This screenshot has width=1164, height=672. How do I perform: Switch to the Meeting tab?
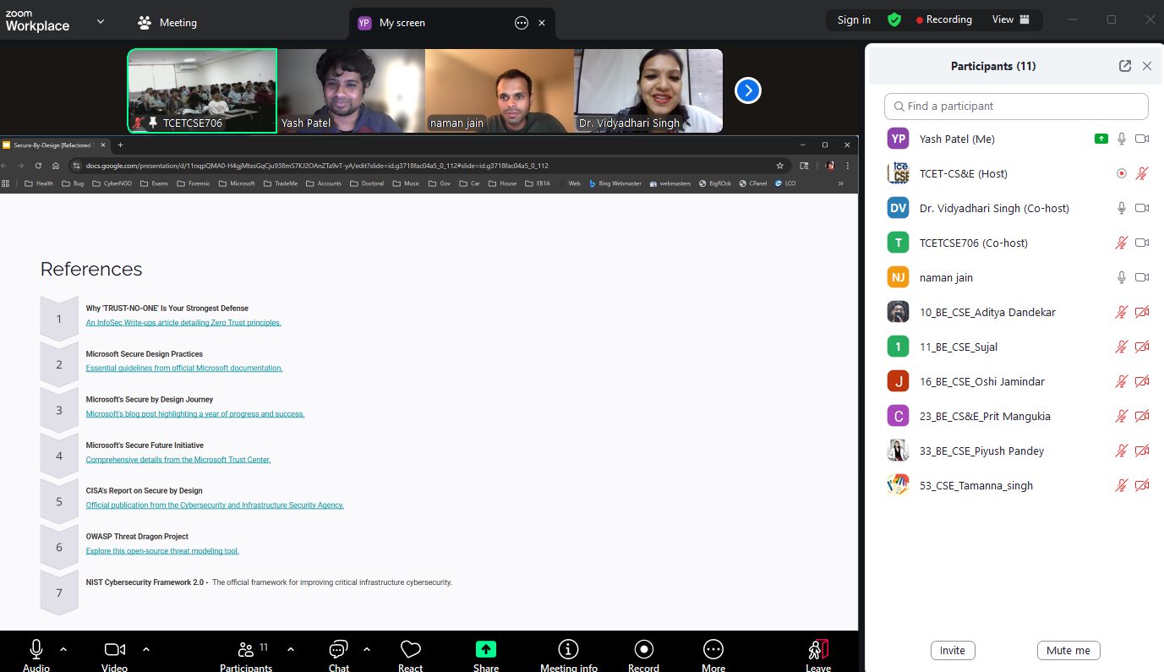pyautogui.click(x=167, y=23)
